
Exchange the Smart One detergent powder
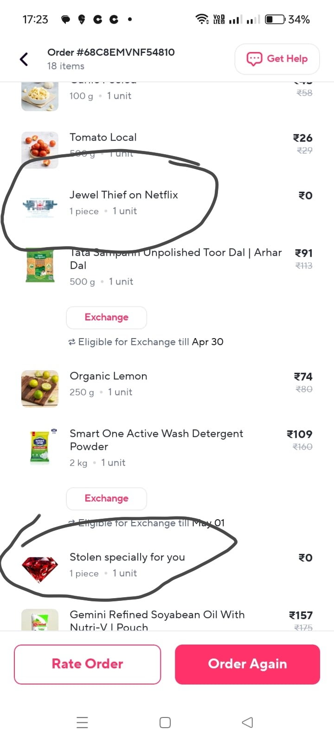point(106,499)
